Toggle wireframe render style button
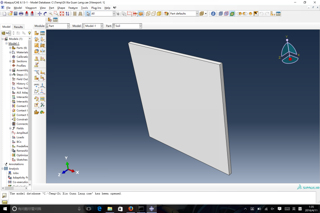This screenshot has height=213, width=320. coord(148,13)
